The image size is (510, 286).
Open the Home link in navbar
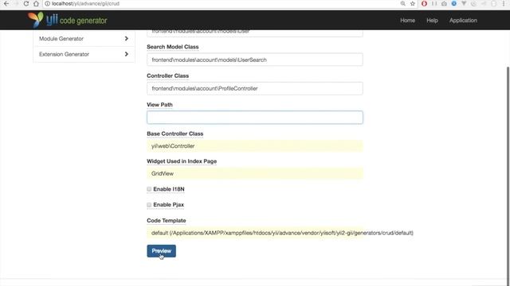[x=407, y=21]
